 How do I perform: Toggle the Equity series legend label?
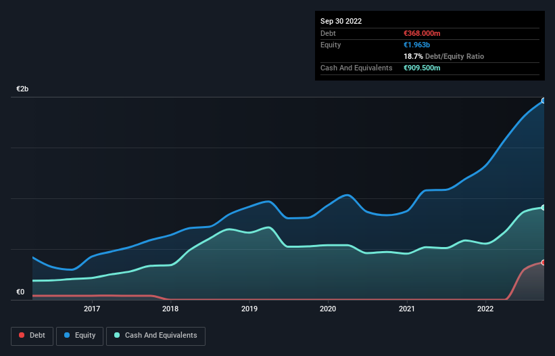pos(85,336)
